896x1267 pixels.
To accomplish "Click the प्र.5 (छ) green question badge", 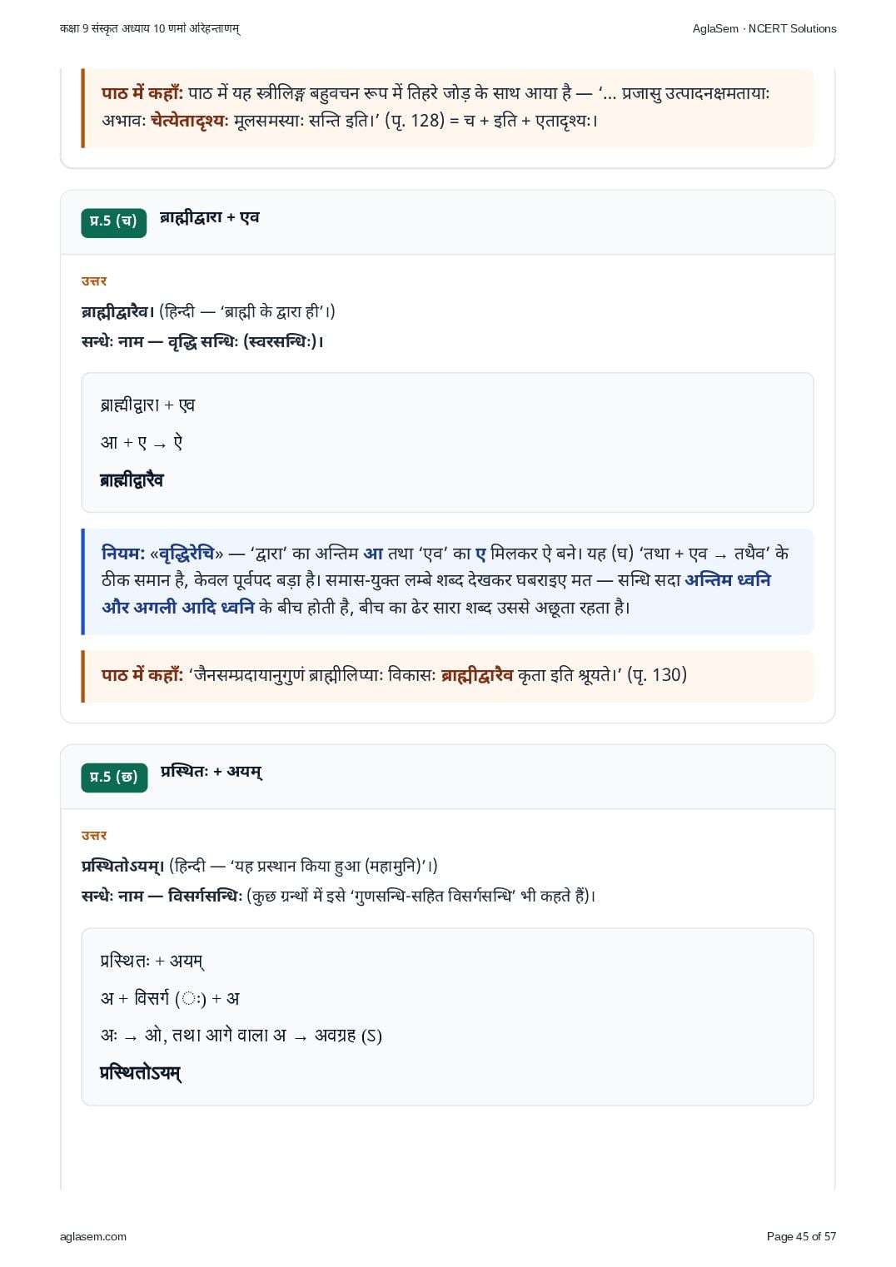I will pyautogui.click(x=114, y=777).
